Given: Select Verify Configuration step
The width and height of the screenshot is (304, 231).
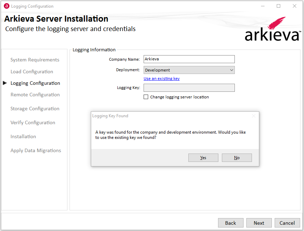Looking at the screenshot, I should tap(33, 122).
